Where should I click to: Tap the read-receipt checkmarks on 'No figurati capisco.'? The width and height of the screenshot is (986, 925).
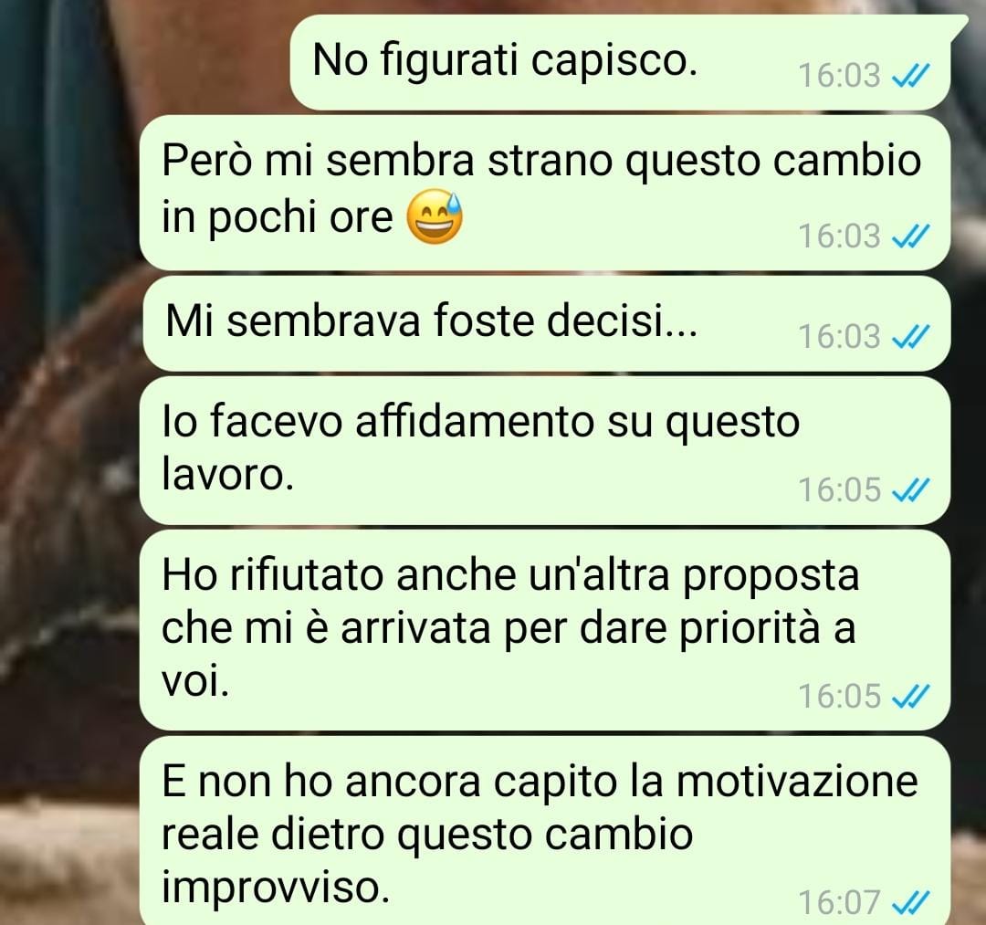pos(911,76)
